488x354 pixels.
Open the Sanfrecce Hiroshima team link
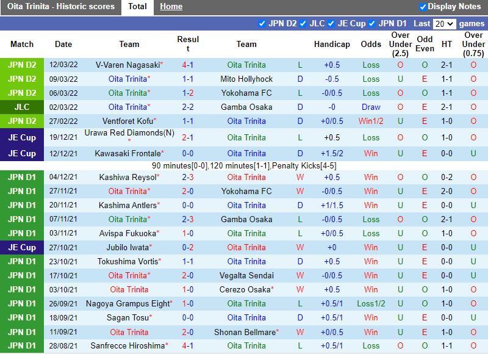point(131,345)
